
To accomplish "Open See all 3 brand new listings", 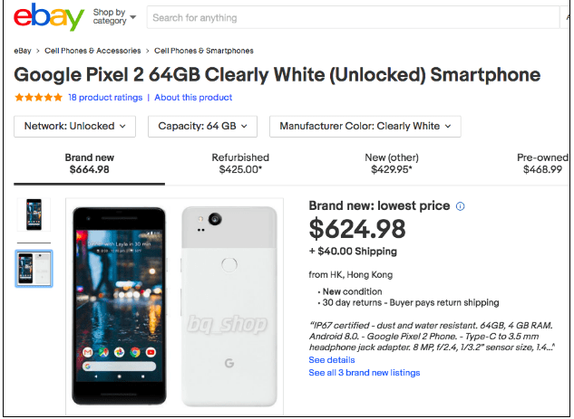I will click(364, 373).
